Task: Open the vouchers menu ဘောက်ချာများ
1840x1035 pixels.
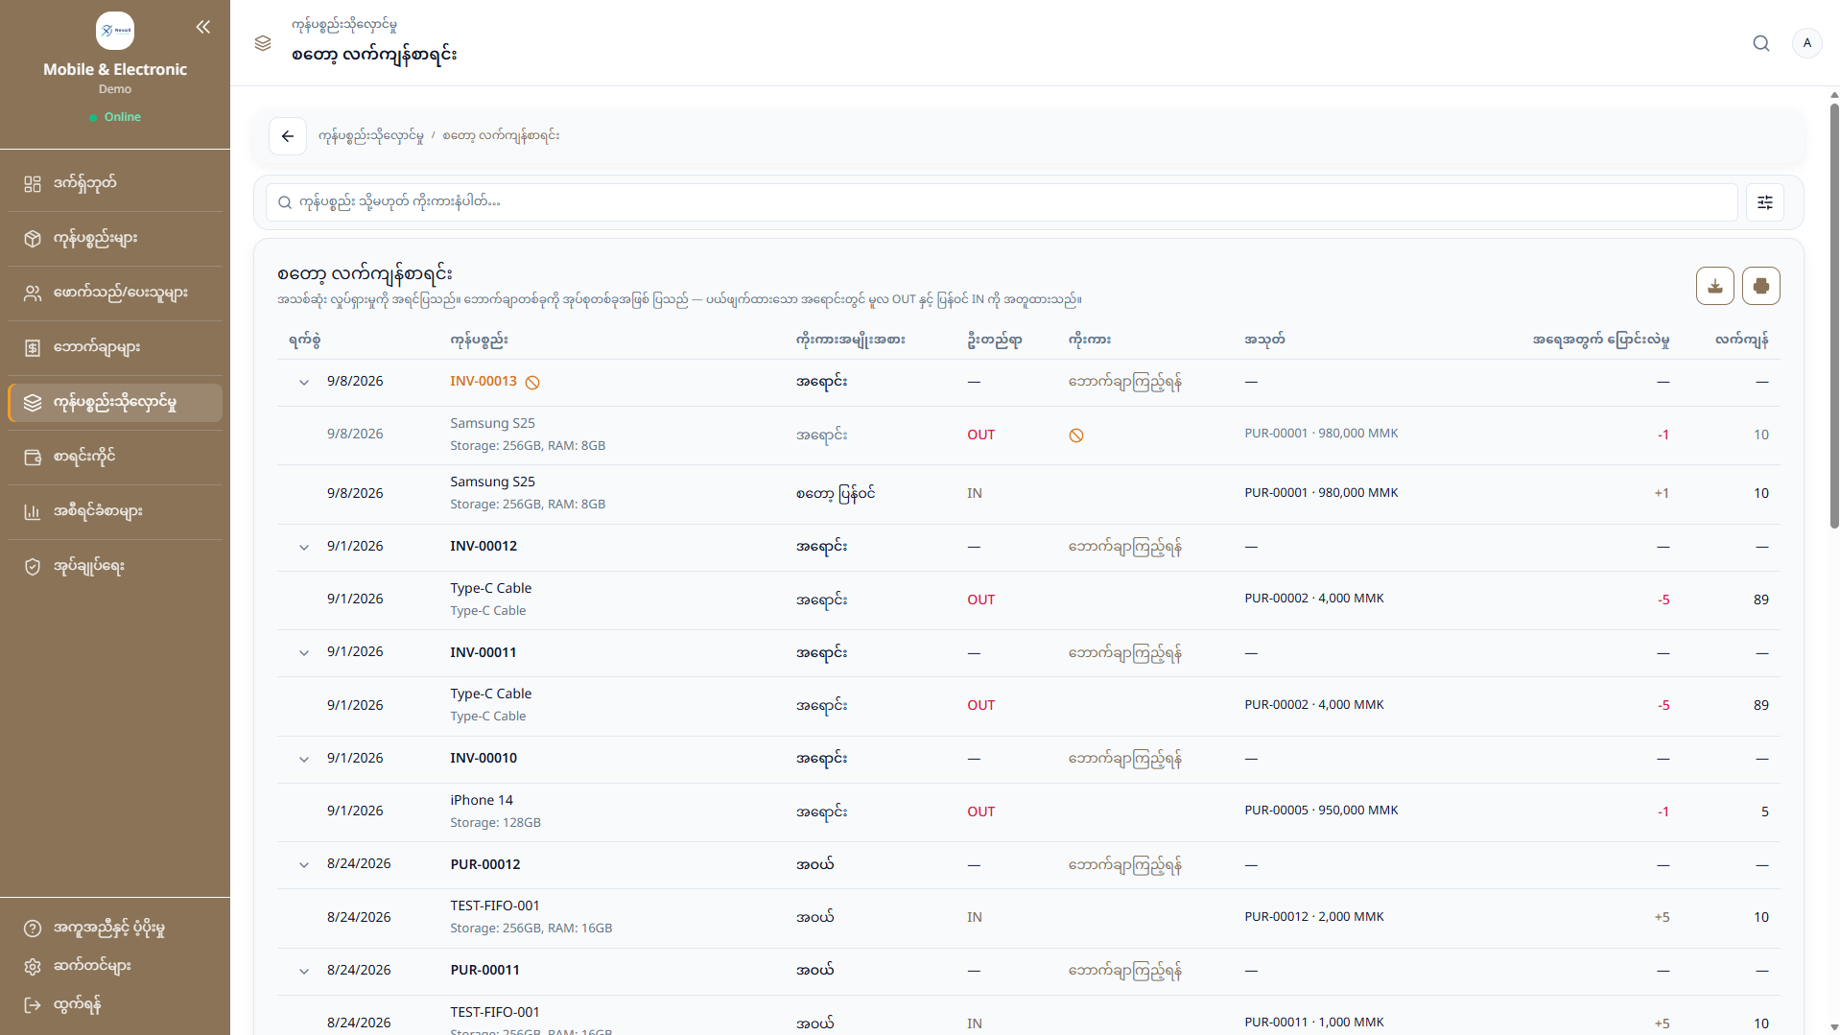Action: tap(115, 347)
